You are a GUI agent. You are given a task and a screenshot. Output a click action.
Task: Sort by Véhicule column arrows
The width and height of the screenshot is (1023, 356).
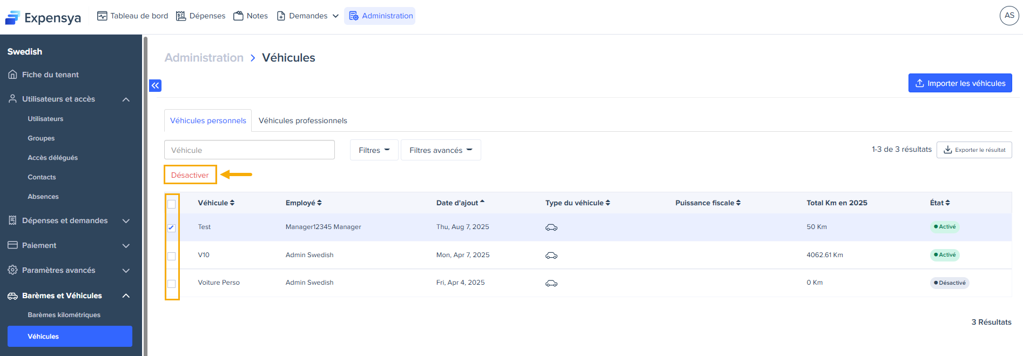pos(232,203)
